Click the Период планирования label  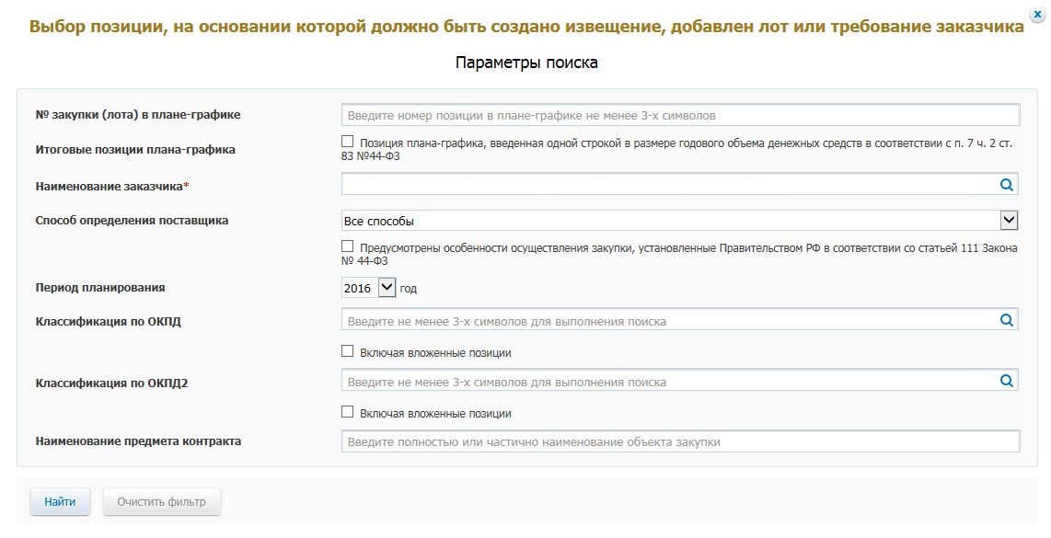point(100,287)
